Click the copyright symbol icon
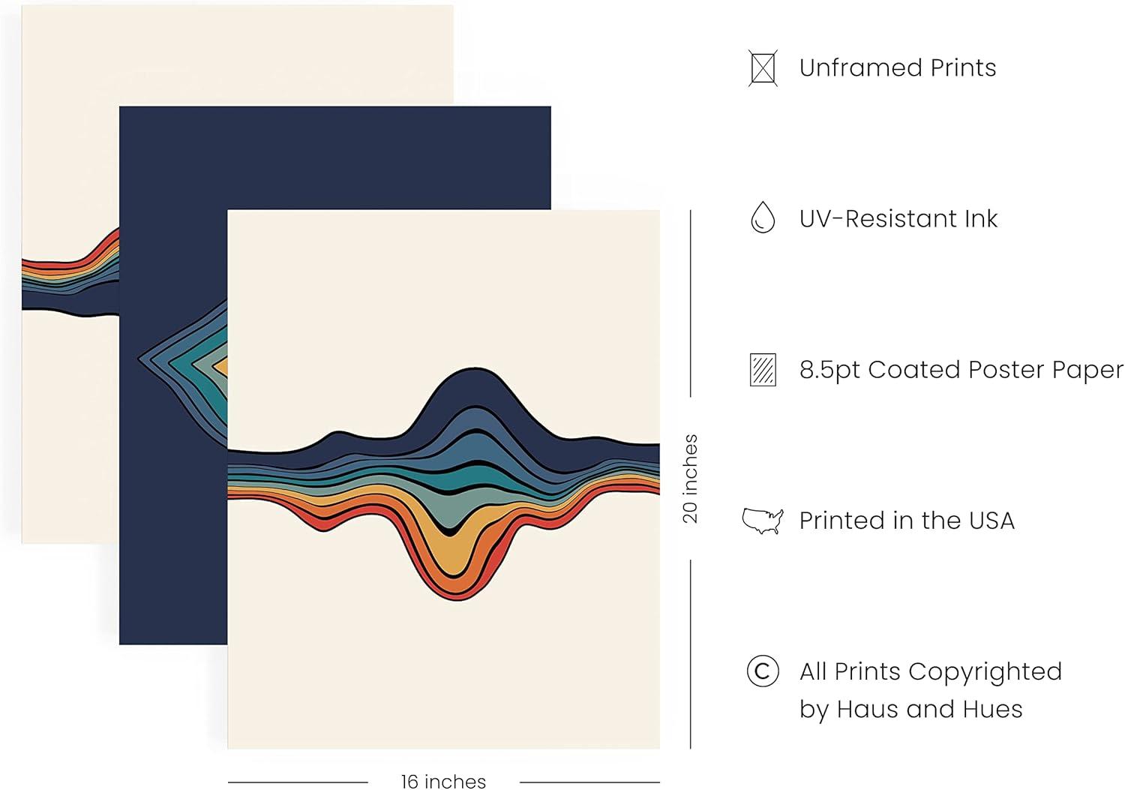The height and width of the screenshot is (790, 1125). pyautogui.click(x=763, y=671)
